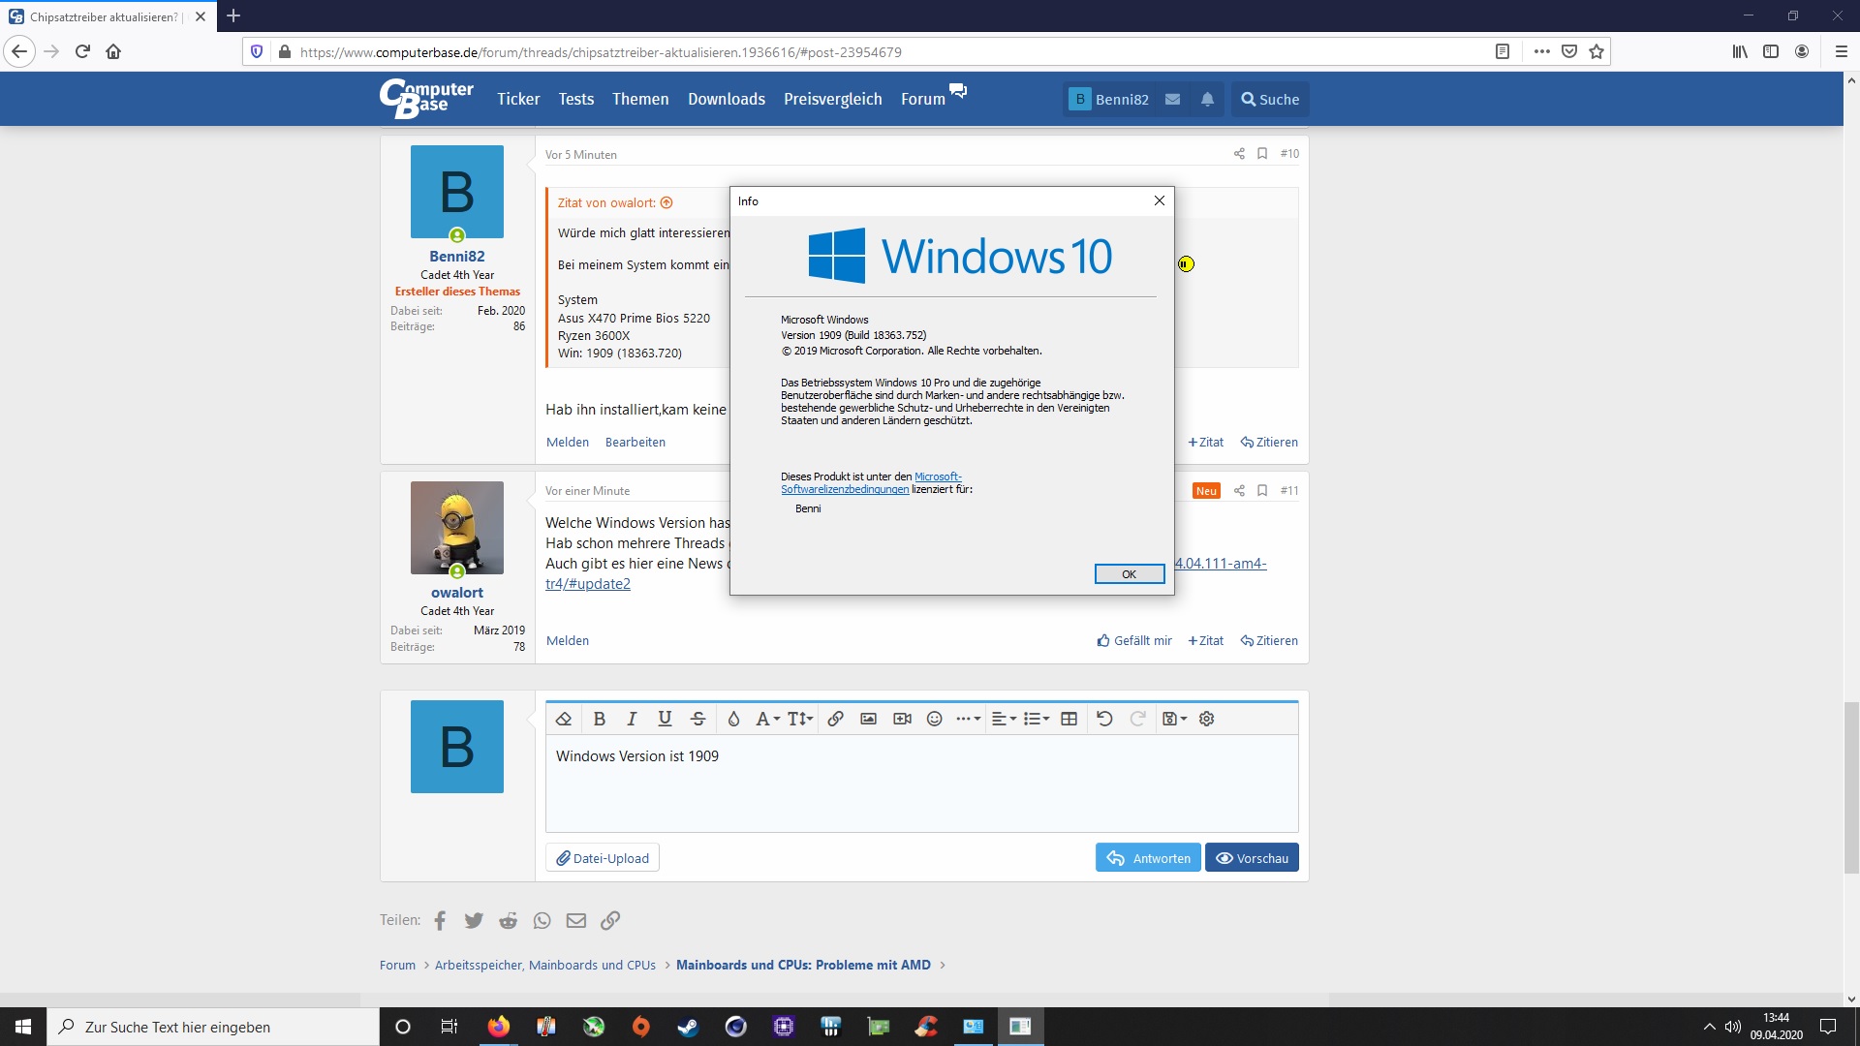
Task: Toggle bold formatting in the editor
Action: pos(599,719)
